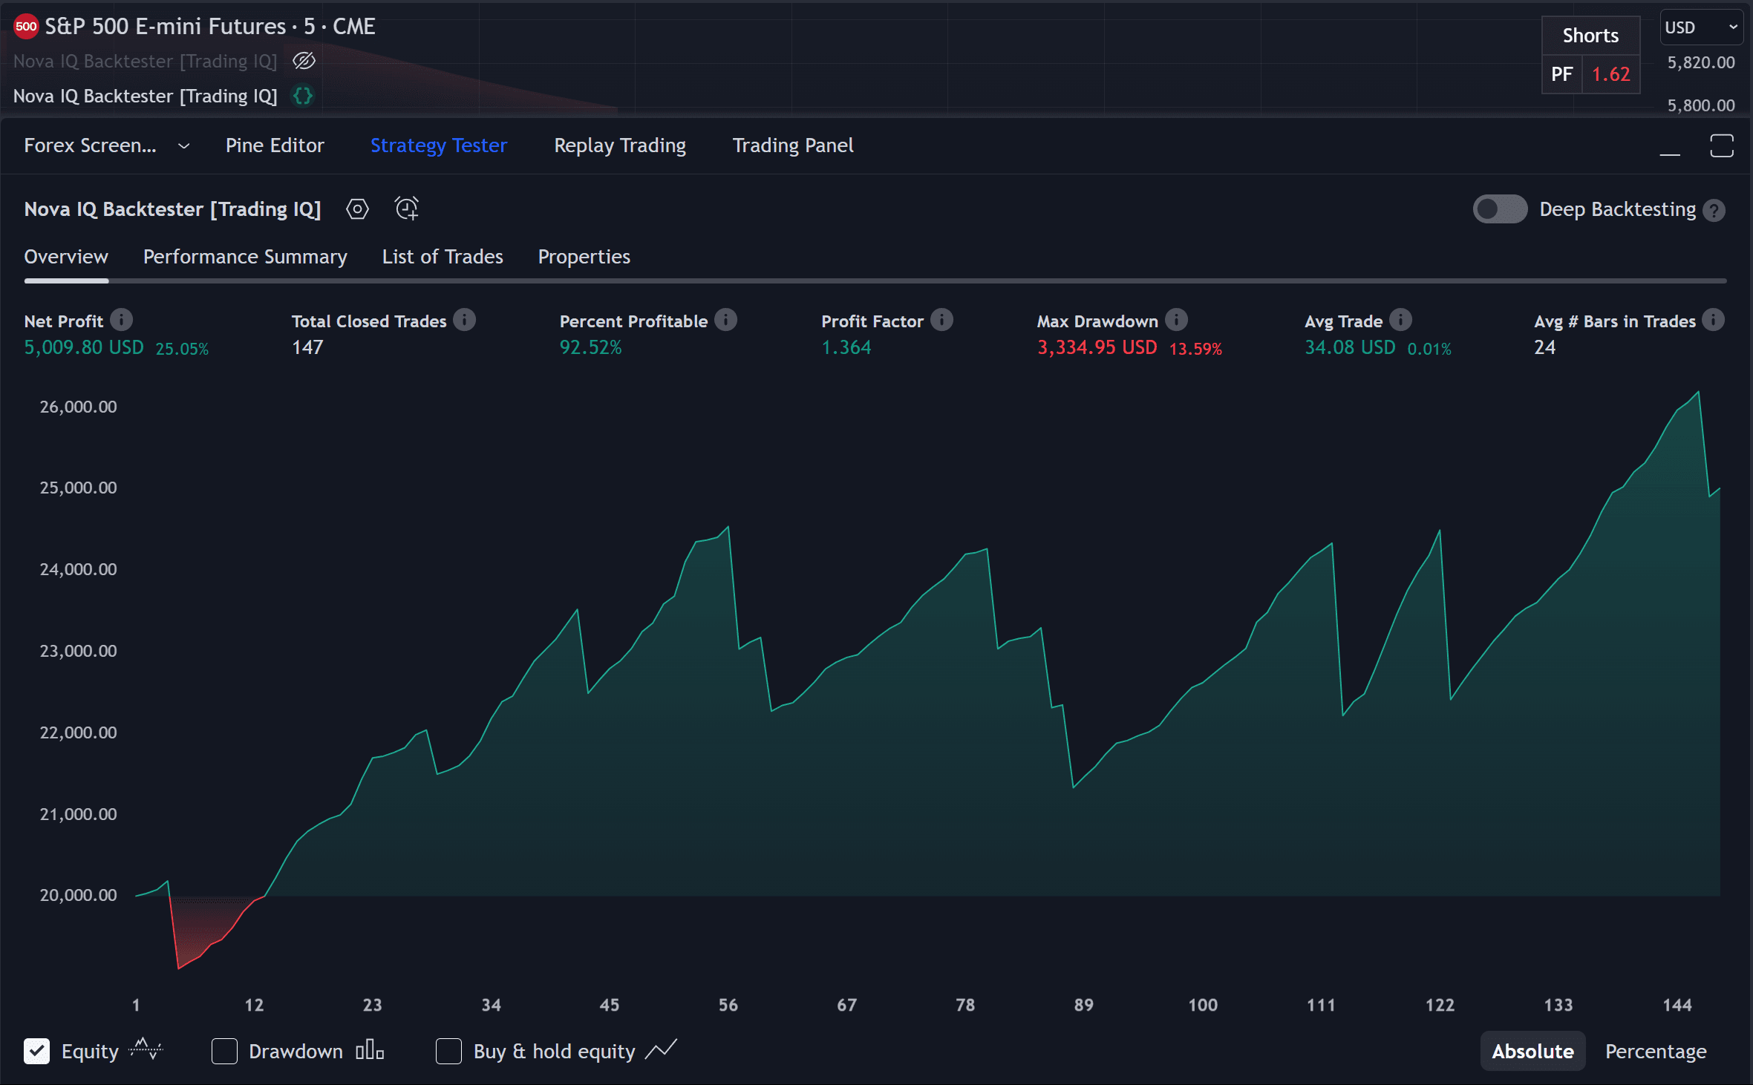Click the Shorts table header cell
Viewport: 1753px width, 1085px height.
point(1590,36)
